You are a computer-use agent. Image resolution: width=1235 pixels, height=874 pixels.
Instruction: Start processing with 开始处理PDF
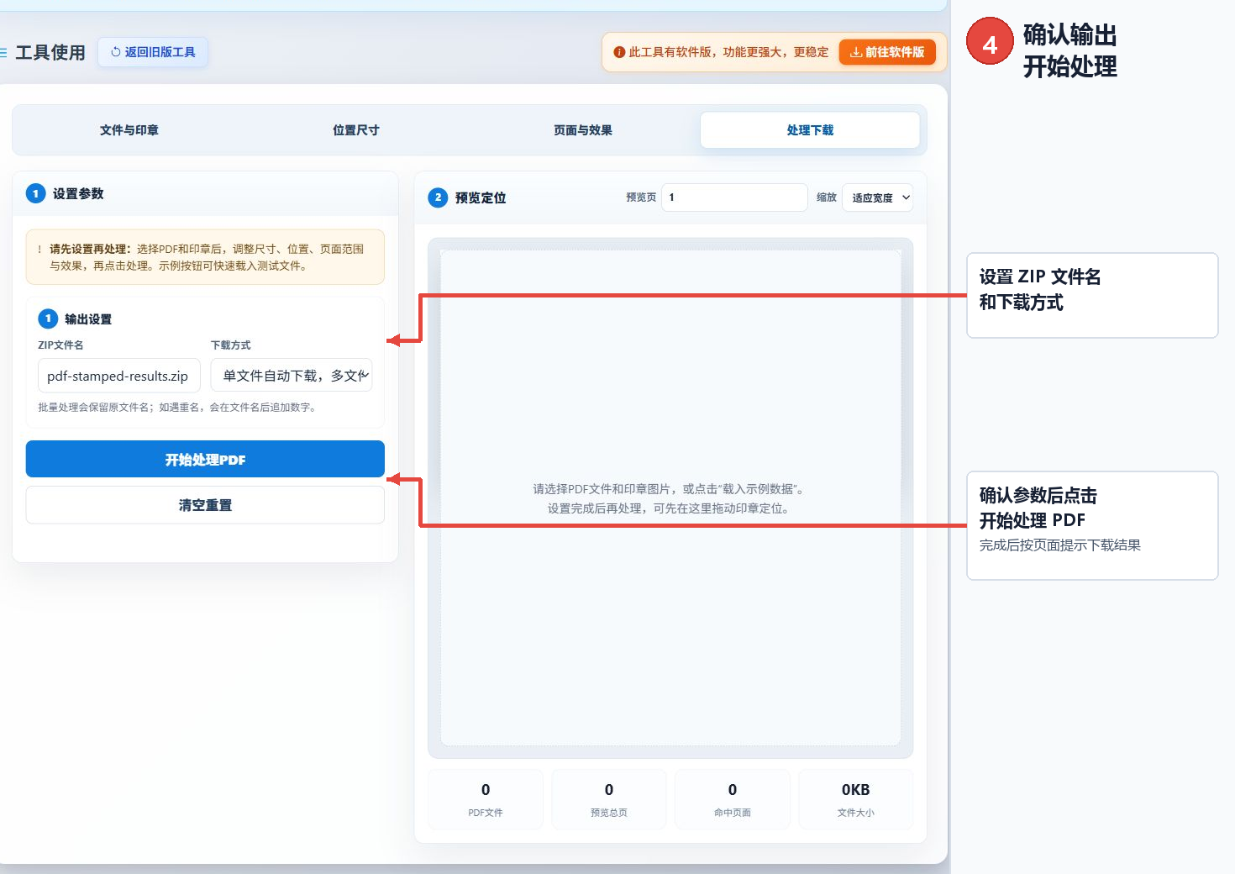tap(205, 460)
